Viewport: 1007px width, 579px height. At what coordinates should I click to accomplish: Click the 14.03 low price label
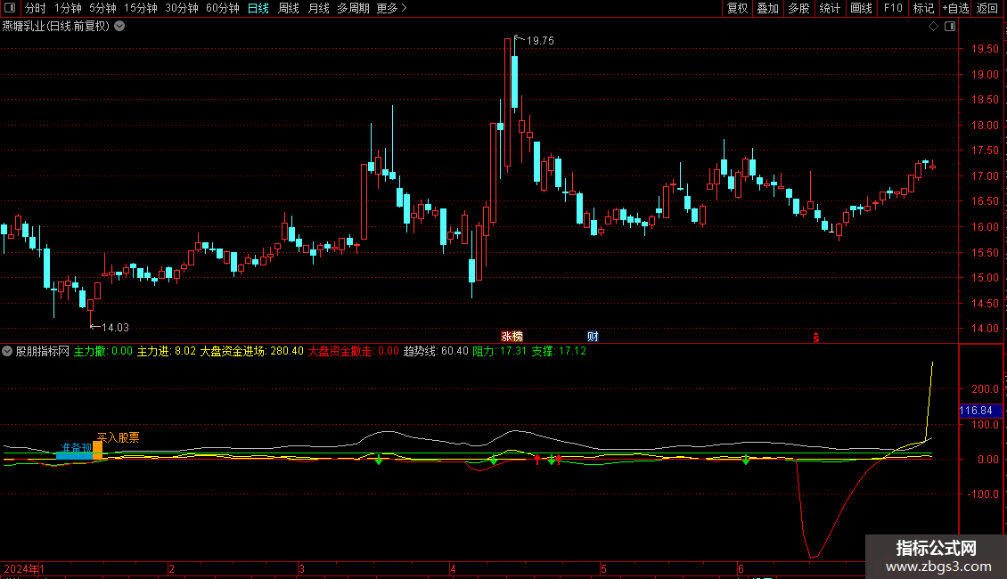[116, 328]
